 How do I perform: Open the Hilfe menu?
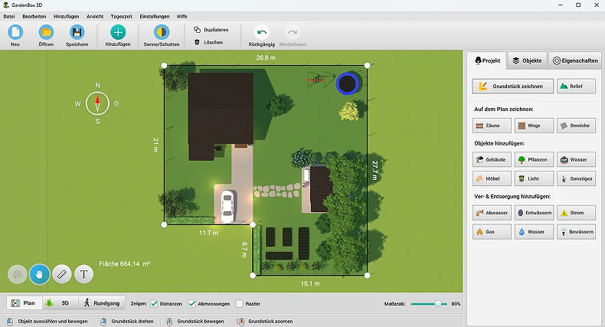pyautogui.click(x=182, y=17)
